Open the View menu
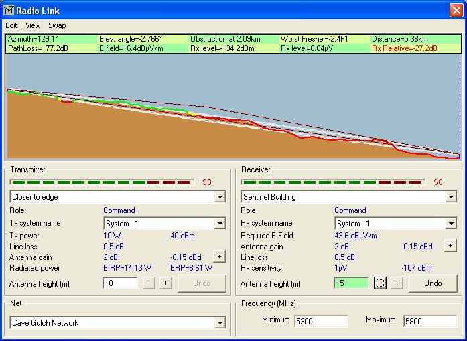This screenshot has width=467, height=341. point(33,25)
